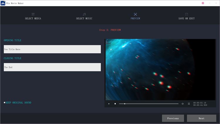Screen dimensions: 220x124
Task: Stop the preview video
Action: click(x=115, y=104)
